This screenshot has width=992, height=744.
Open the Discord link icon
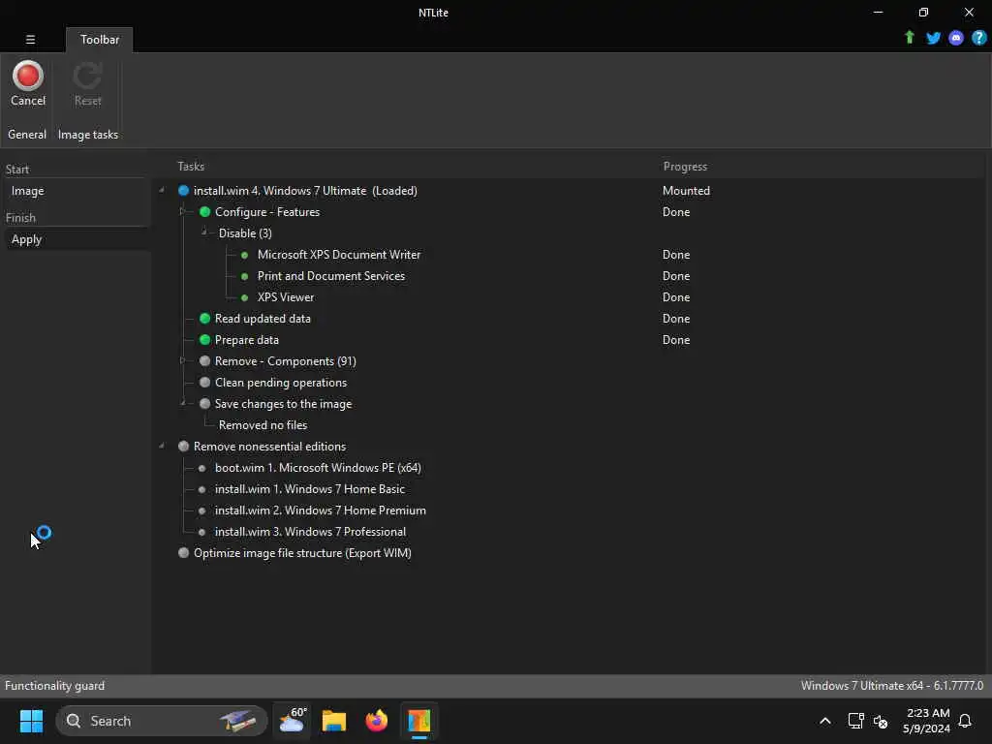(x=956, y=38)
